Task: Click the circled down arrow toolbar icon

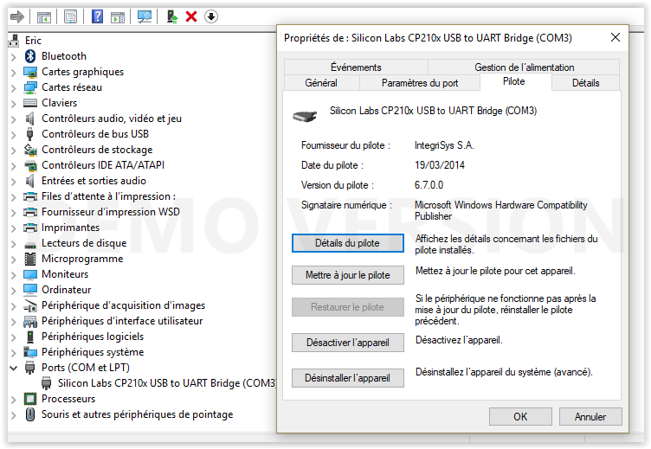Action: pyautogui.click(x=211, y=16)
